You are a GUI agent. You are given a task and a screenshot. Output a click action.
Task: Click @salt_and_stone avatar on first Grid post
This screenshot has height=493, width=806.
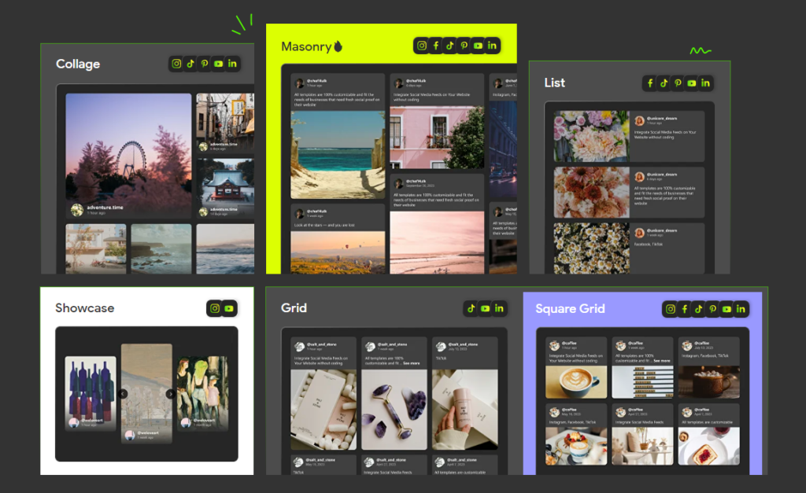(299, 347)
